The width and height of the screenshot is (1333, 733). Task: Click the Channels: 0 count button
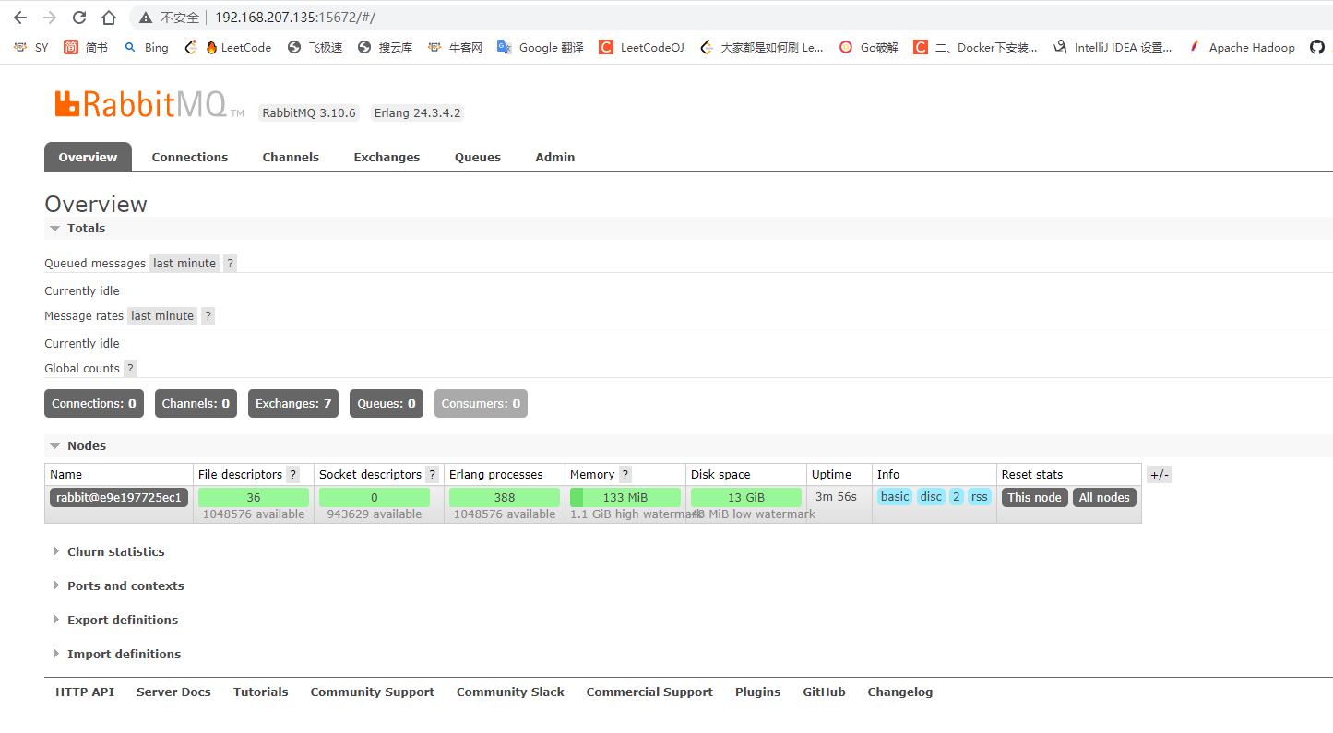[196, 403]
